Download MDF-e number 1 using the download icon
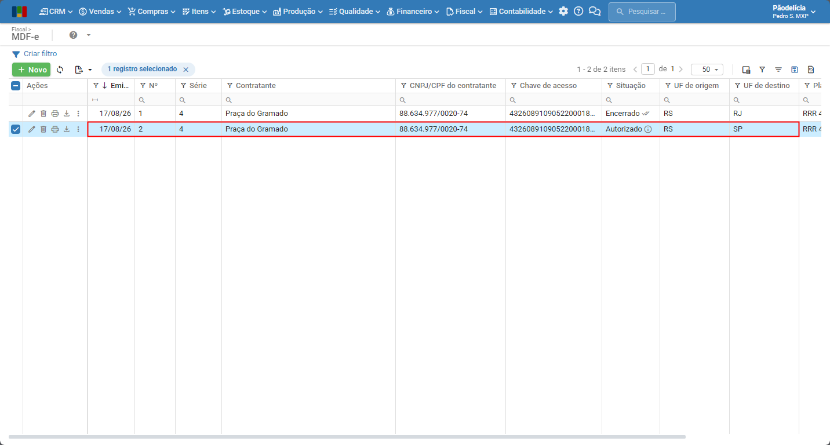Image resolution: width=830 pixels, height=445 pixels. [67, 114]
